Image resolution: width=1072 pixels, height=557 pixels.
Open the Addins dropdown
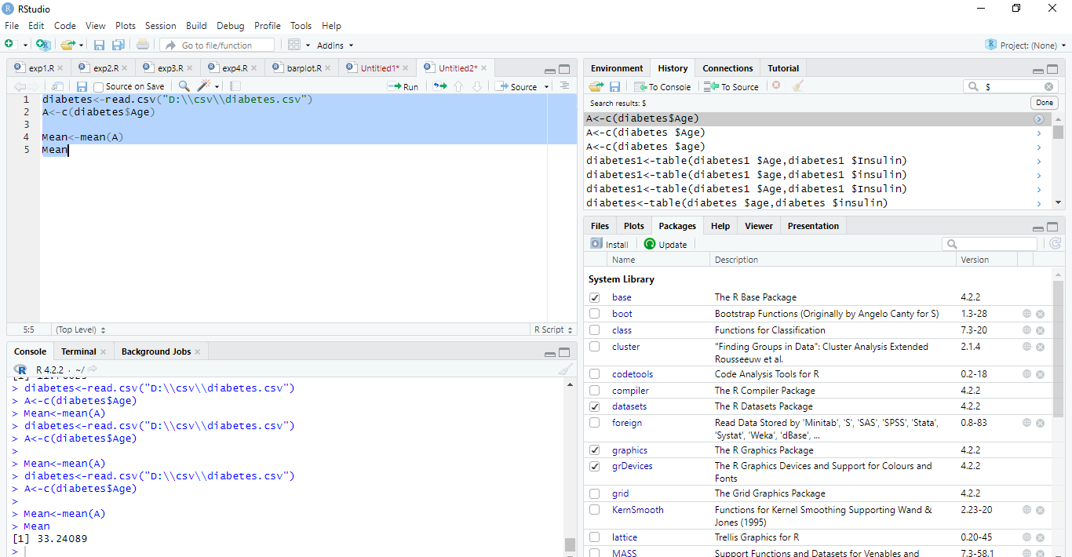coord(335,46)
